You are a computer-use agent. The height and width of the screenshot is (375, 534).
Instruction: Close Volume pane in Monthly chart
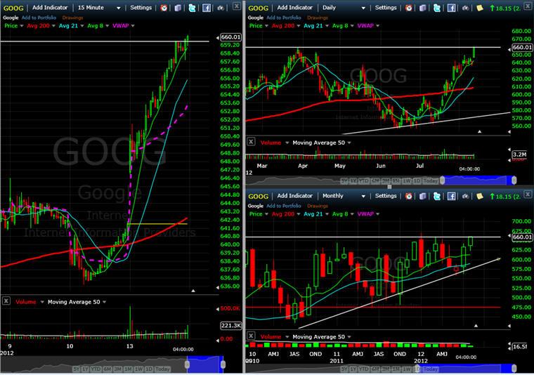click(x=251, y=336)
